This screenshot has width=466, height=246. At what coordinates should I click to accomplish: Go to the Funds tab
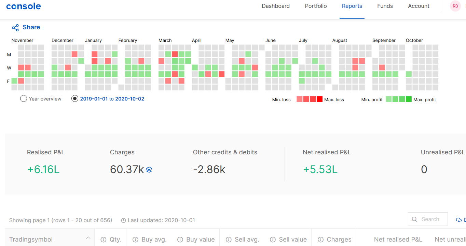point(385,6)
